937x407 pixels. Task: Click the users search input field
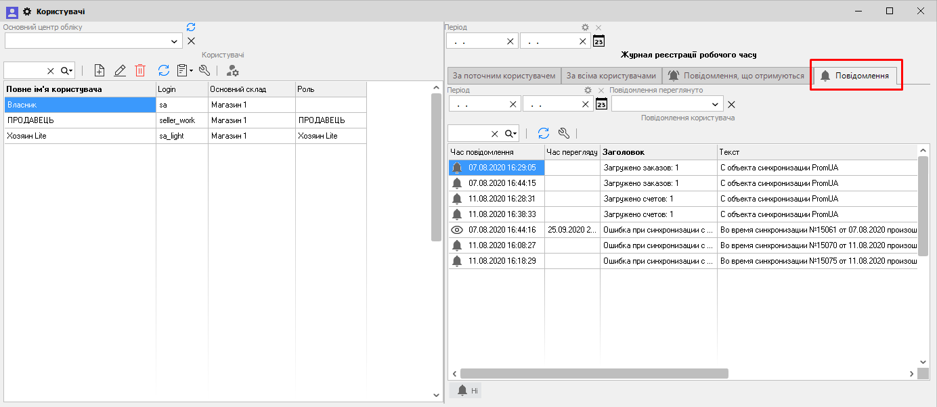tap(24, 70)
